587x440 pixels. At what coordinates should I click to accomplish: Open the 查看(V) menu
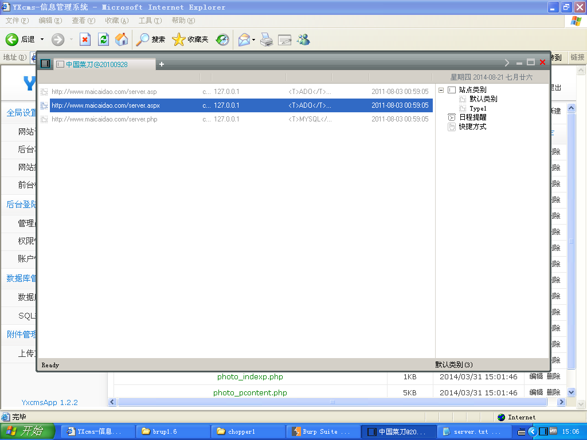[84, 21]
